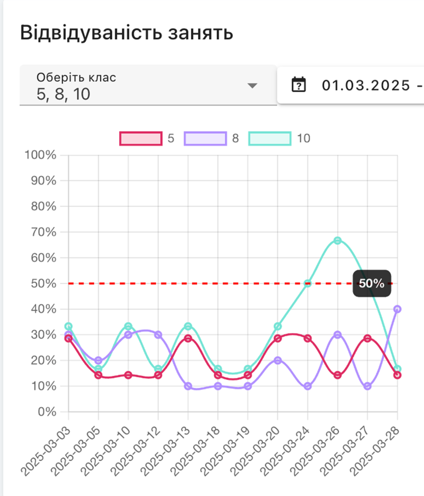
Task: Toggle class 8 legend swatch
Action: tap(205, 139)
